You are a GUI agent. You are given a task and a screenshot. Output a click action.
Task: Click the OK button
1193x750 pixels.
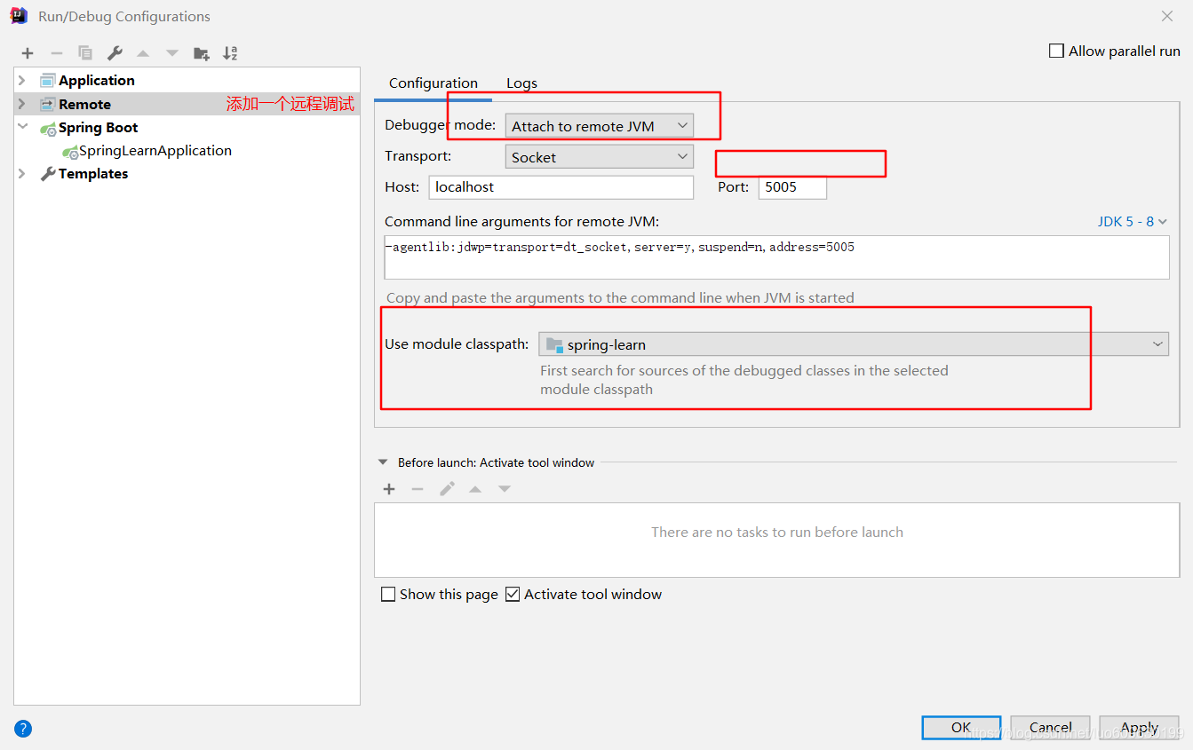tap(961, 728)
